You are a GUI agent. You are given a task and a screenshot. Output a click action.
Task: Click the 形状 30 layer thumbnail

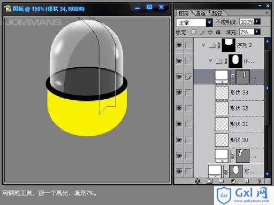222,140
